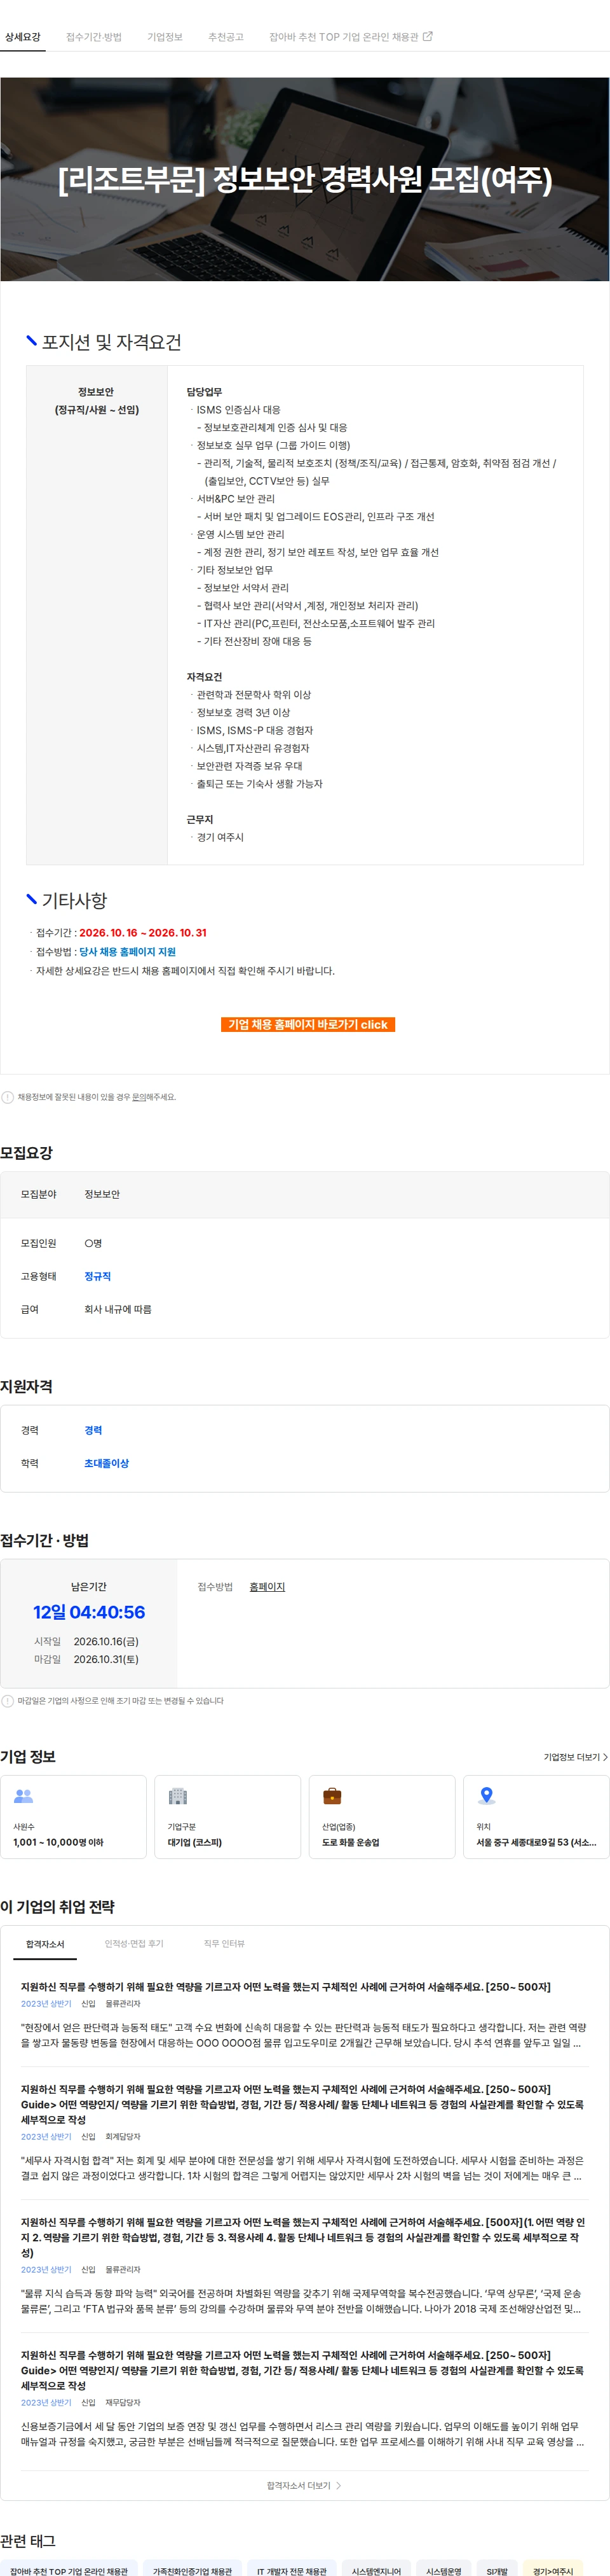Click the remaining time countdown 12일 04:40:56
Screen dimensions: 610x2576
click(x=89, y=1612)
